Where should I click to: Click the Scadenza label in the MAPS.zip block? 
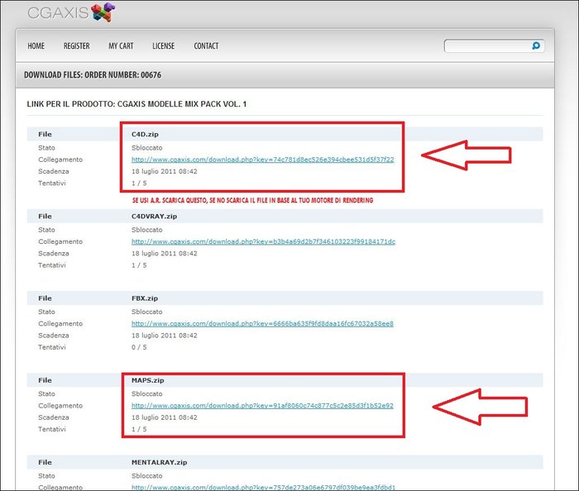tap(53, 417)
